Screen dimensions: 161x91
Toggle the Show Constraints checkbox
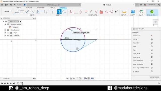point(152,64)
